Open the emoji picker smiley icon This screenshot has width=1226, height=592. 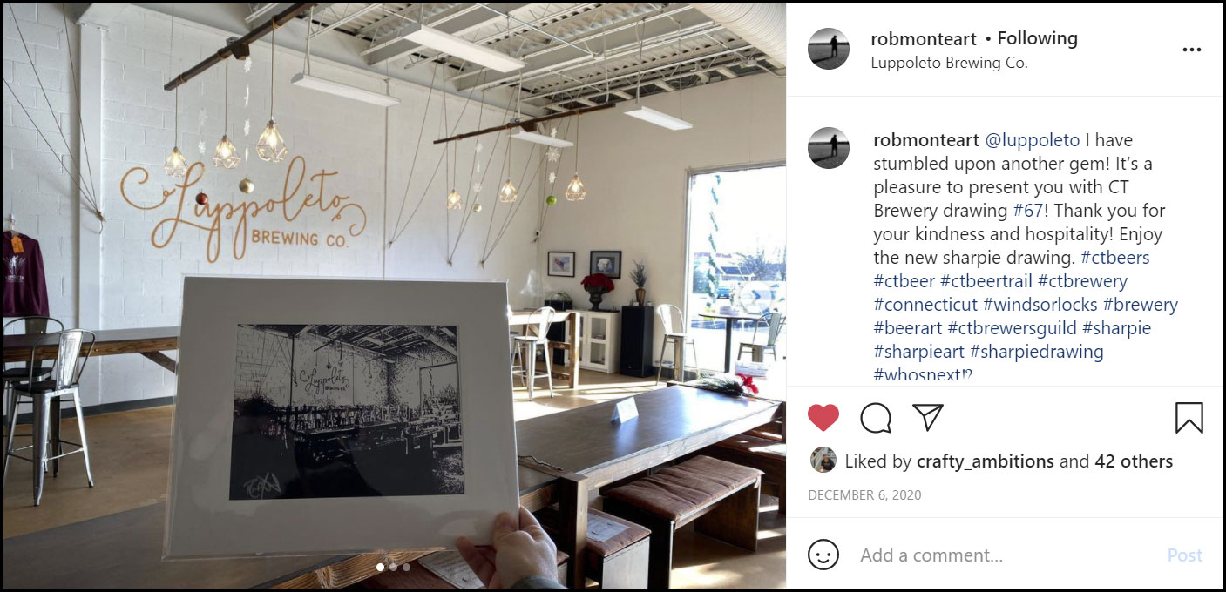point(823,555)
